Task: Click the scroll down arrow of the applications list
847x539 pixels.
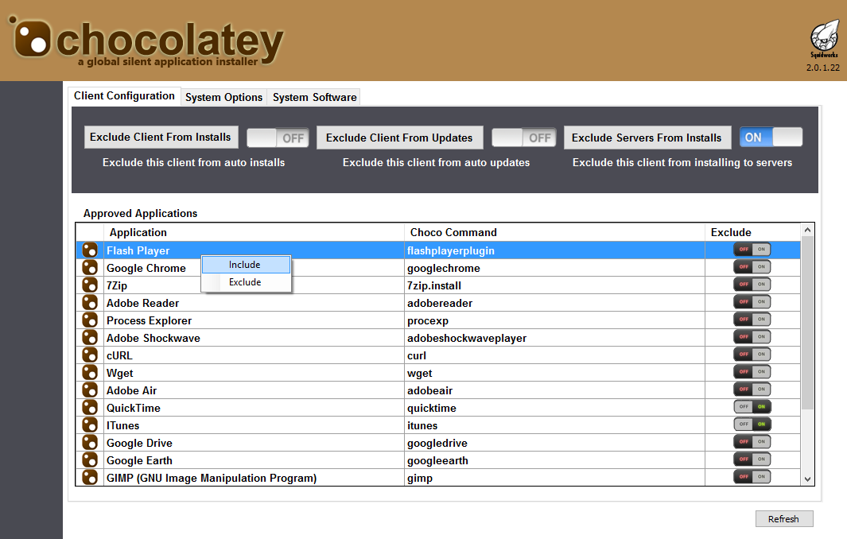Action: [807, 479]
